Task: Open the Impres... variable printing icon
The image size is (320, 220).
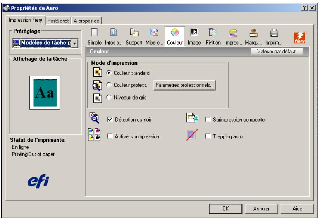Action: [x=233, y=33]
